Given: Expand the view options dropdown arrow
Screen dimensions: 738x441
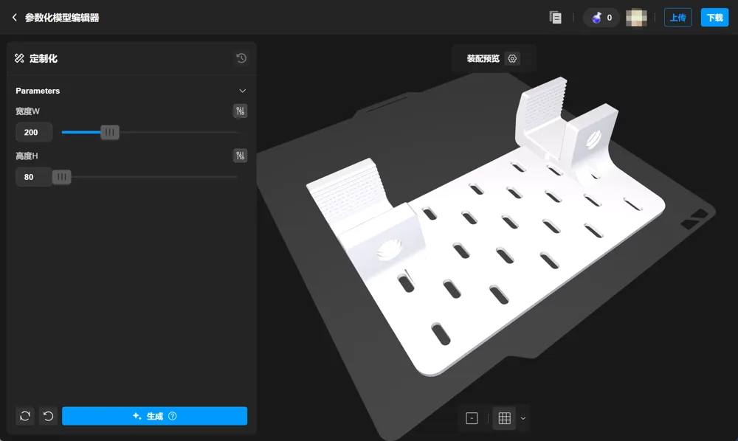Looking at the screenshot, I should click(523, 418).
